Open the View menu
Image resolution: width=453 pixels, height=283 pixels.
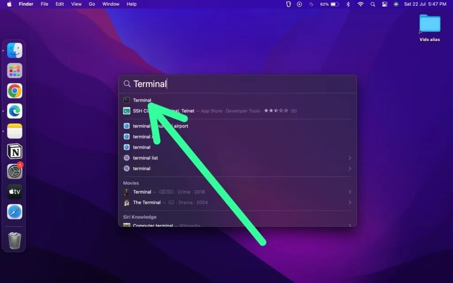click(76, 4)
